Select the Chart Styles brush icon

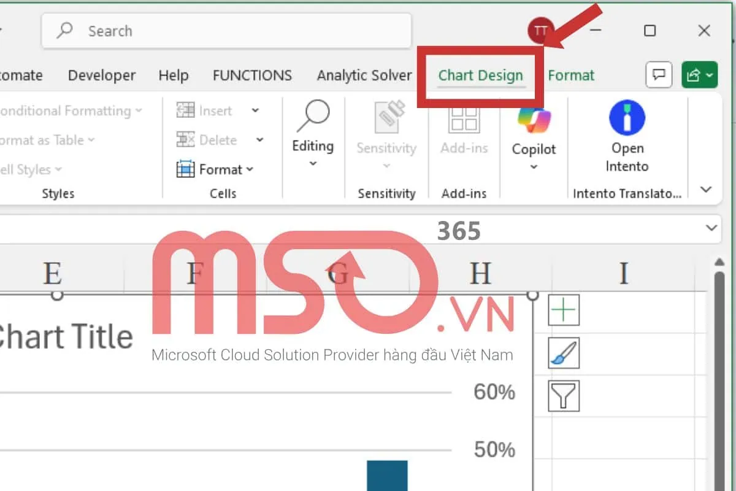[x=563, y=353]
